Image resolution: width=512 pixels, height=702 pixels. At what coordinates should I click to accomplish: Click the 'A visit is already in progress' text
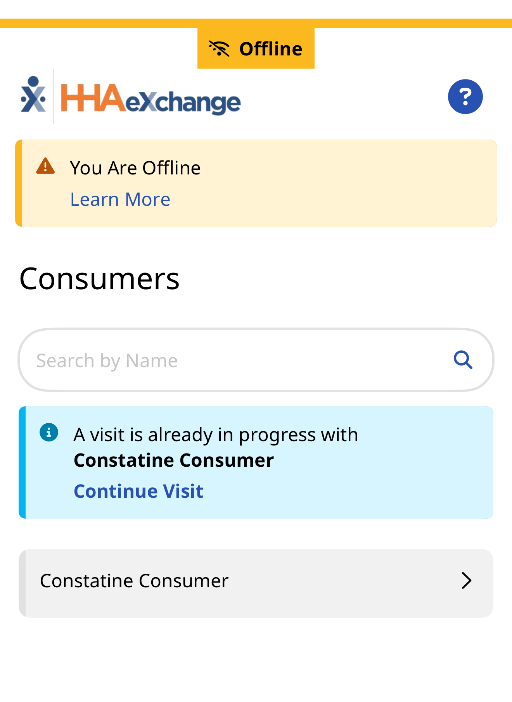pyautogui.click(x=216, y=435)
